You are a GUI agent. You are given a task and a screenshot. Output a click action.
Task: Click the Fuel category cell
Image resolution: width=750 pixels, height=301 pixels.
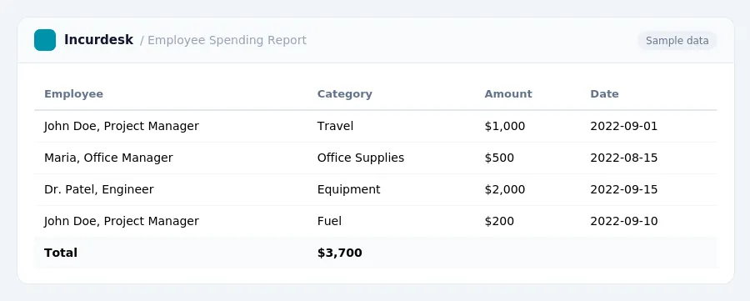coord(329,221)
